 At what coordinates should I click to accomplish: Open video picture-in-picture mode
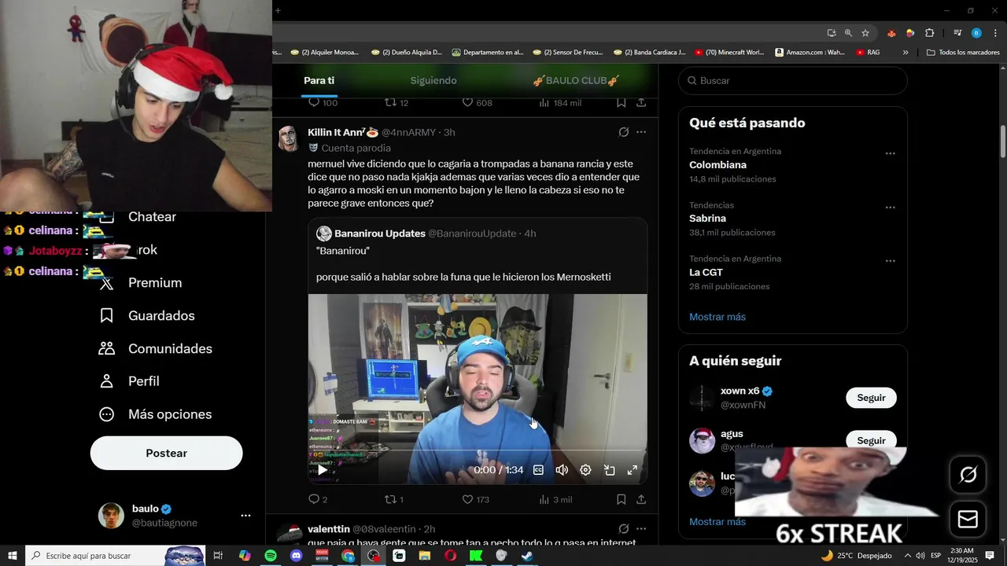point(609,470)
